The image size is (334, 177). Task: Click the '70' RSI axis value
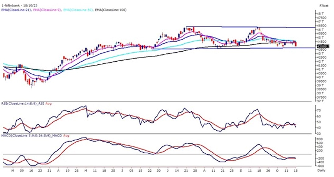[x=319, y=111]
